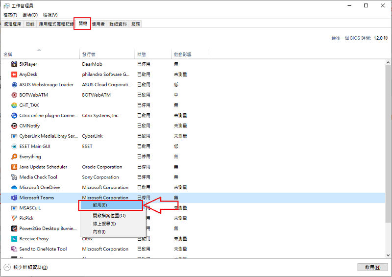Click scrollbar up arrow

(x=388, y=63)
